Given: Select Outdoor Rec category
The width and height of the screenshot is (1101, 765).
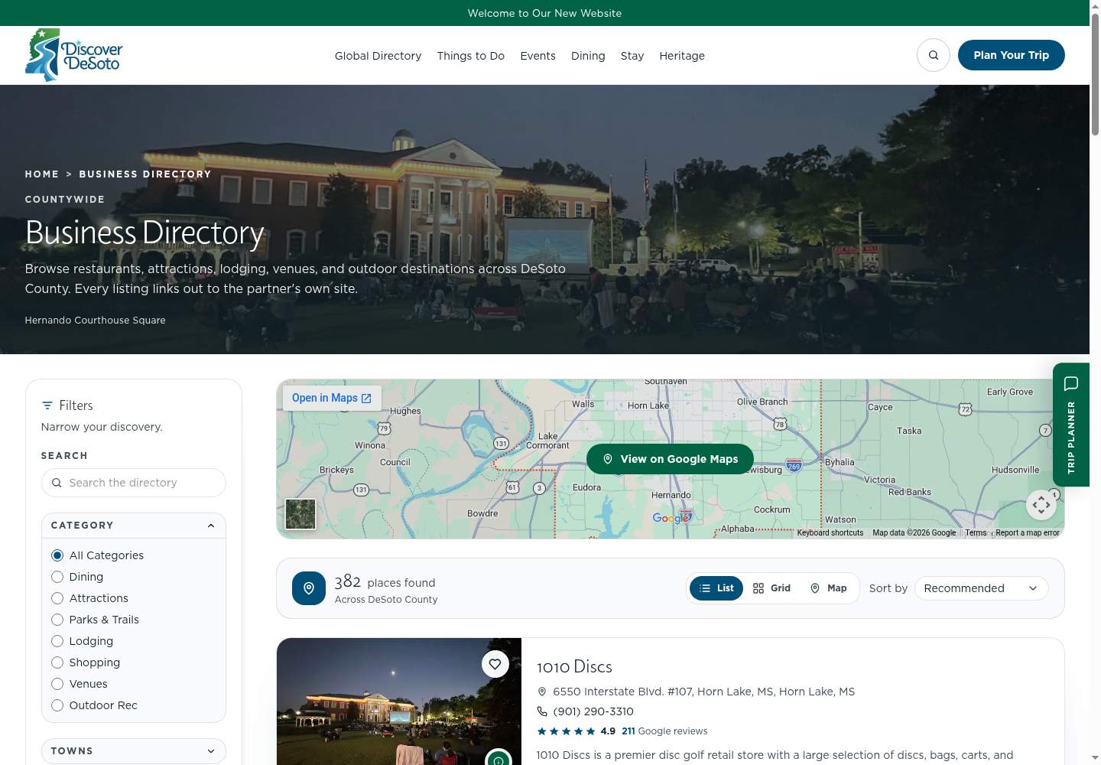Looking at the screenshot, I should [x=57, y=705].
